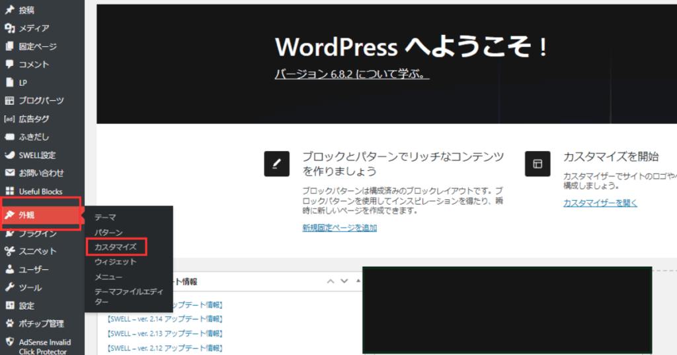
Task: Open テーマファイルエディター from the submenu
Action: click(119, 296)
